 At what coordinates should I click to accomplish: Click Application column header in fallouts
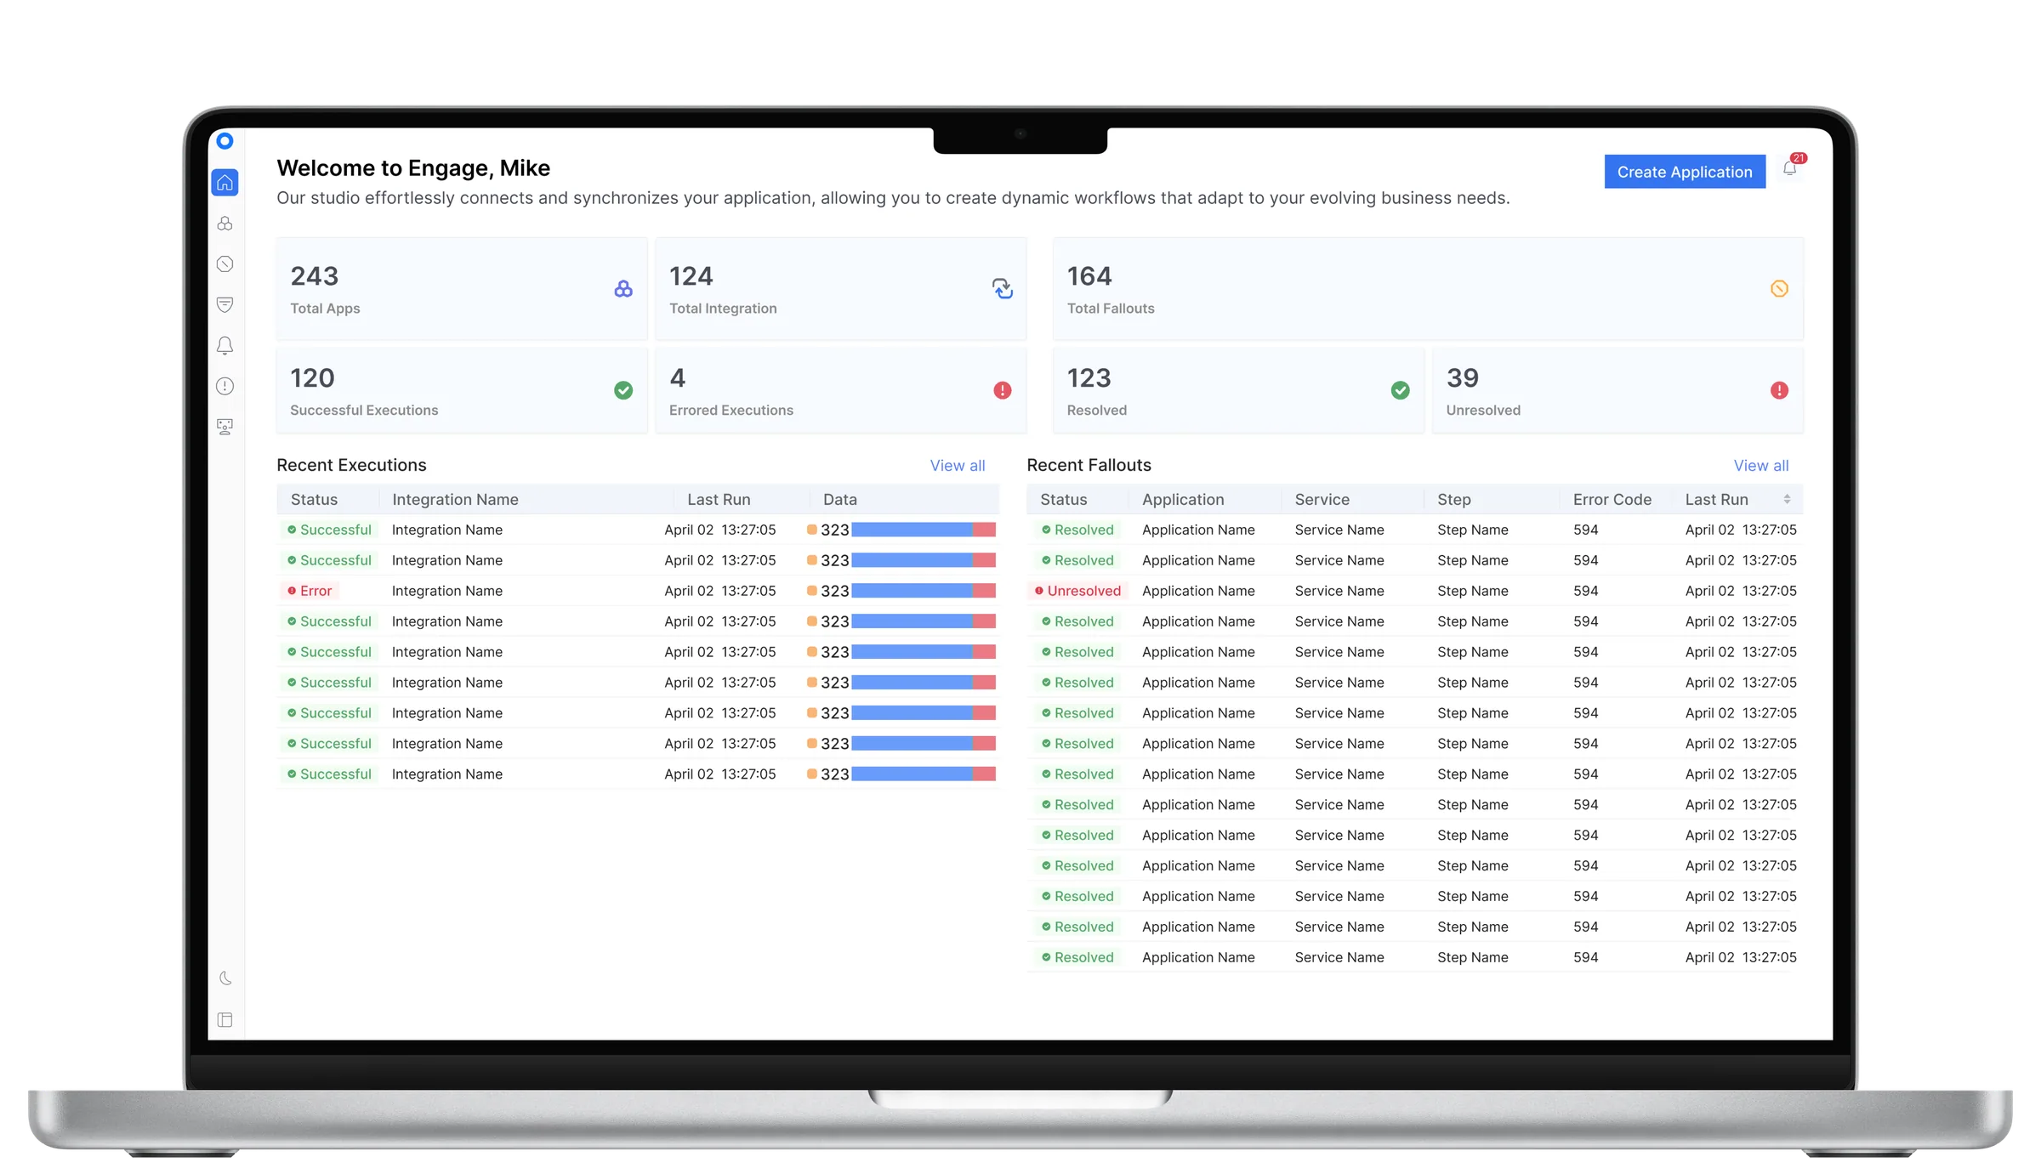coord(1183,500)
